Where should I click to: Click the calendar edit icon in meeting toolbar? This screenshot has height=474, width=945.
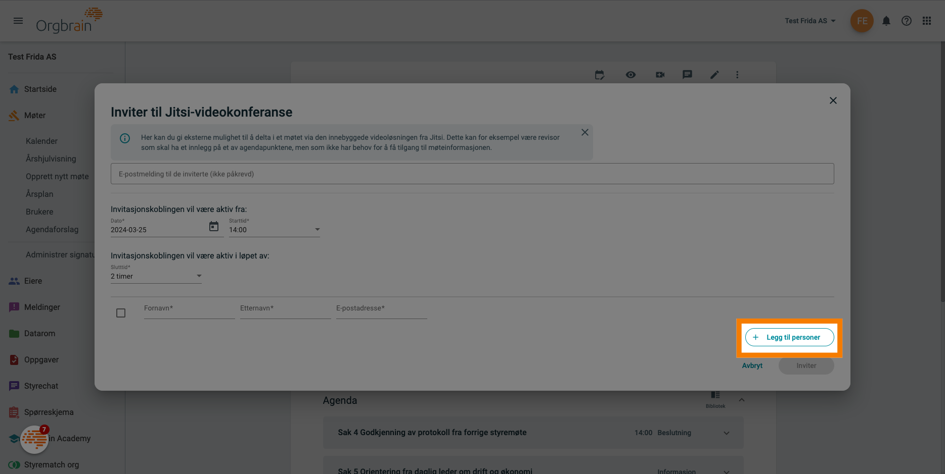[600, 75]
